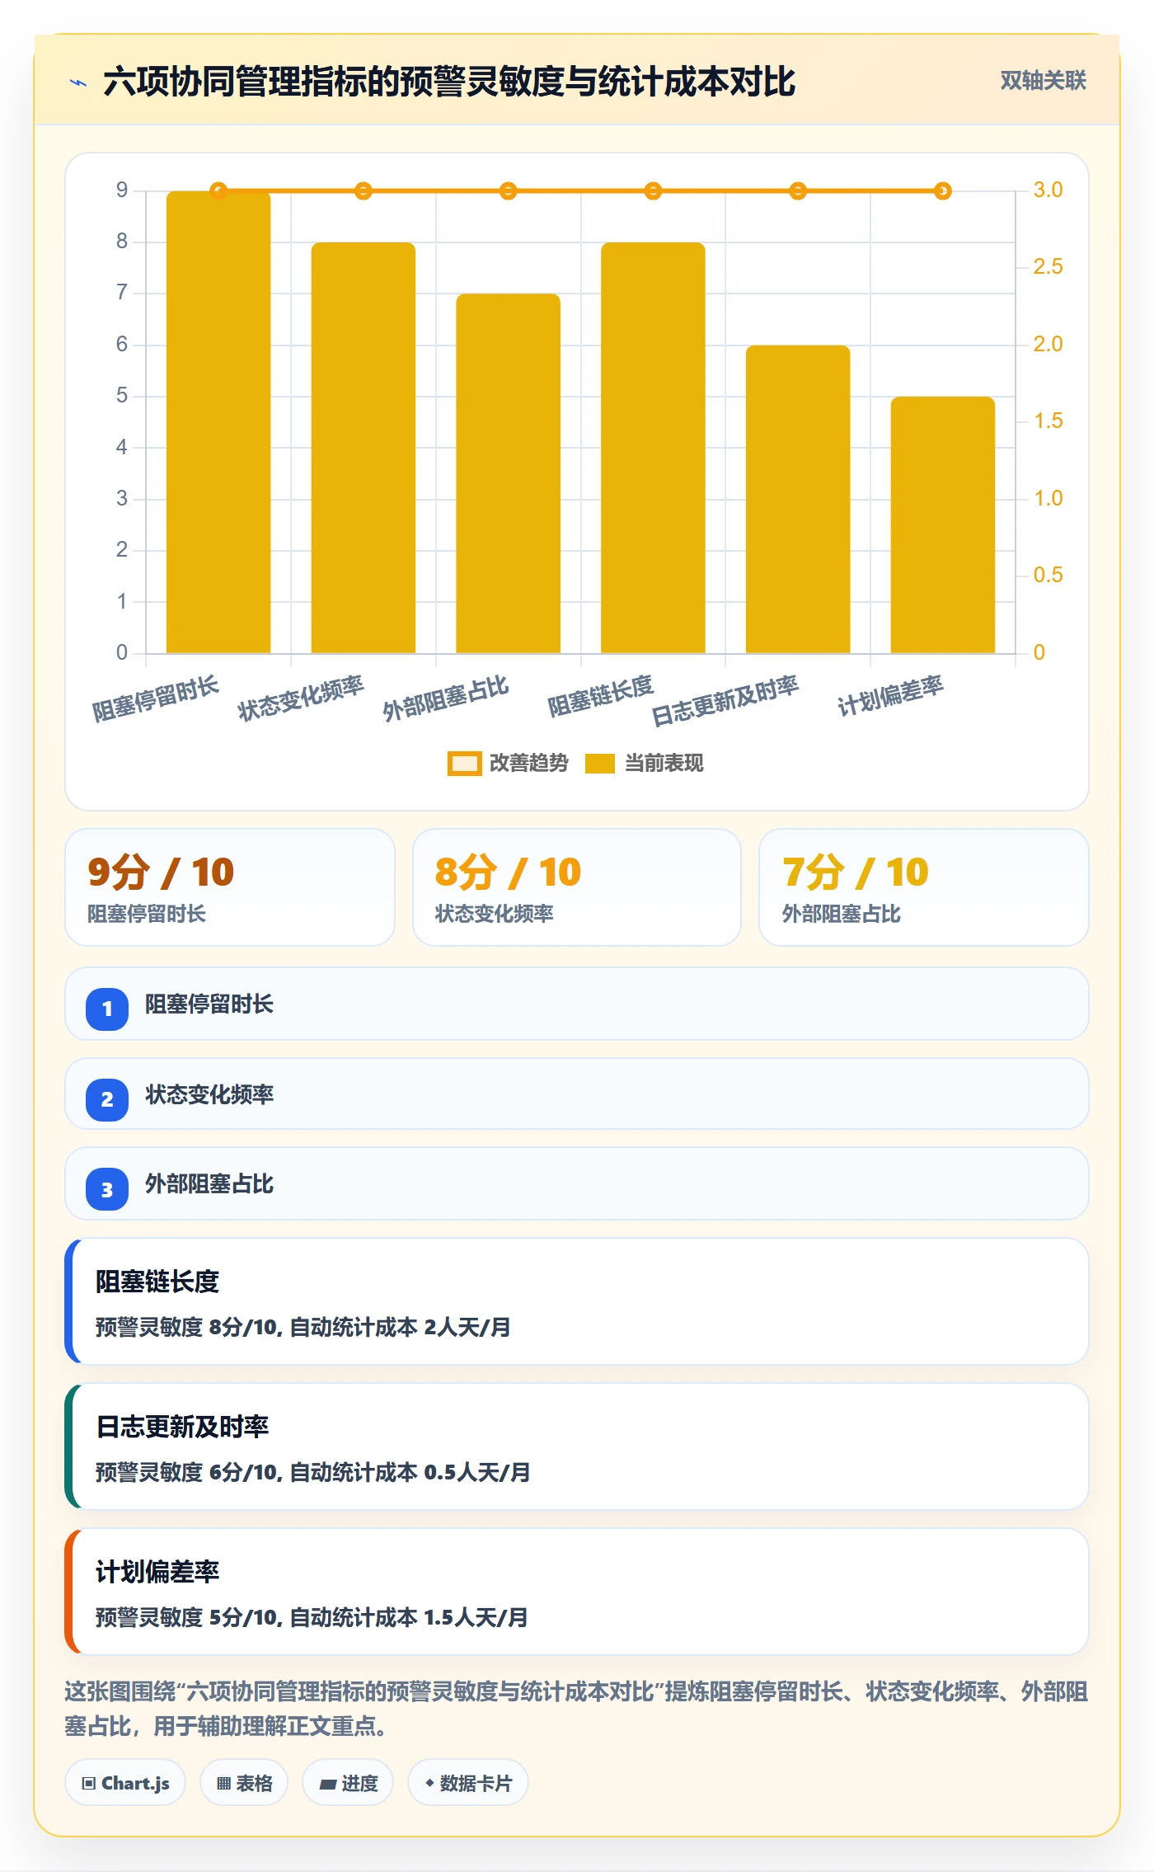Toggle the 改善趋势 legend swatch
Screen dimensions: 1154x1872
click(x=464, y=764)
